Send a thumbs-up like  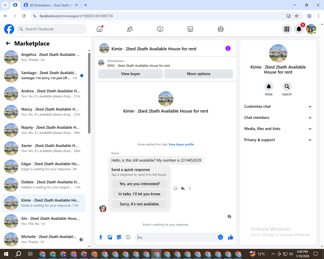[231, 237]
